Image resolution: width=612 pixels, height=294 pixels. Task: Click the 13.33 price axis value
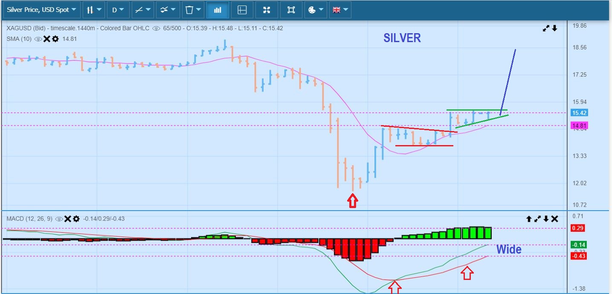580,156
